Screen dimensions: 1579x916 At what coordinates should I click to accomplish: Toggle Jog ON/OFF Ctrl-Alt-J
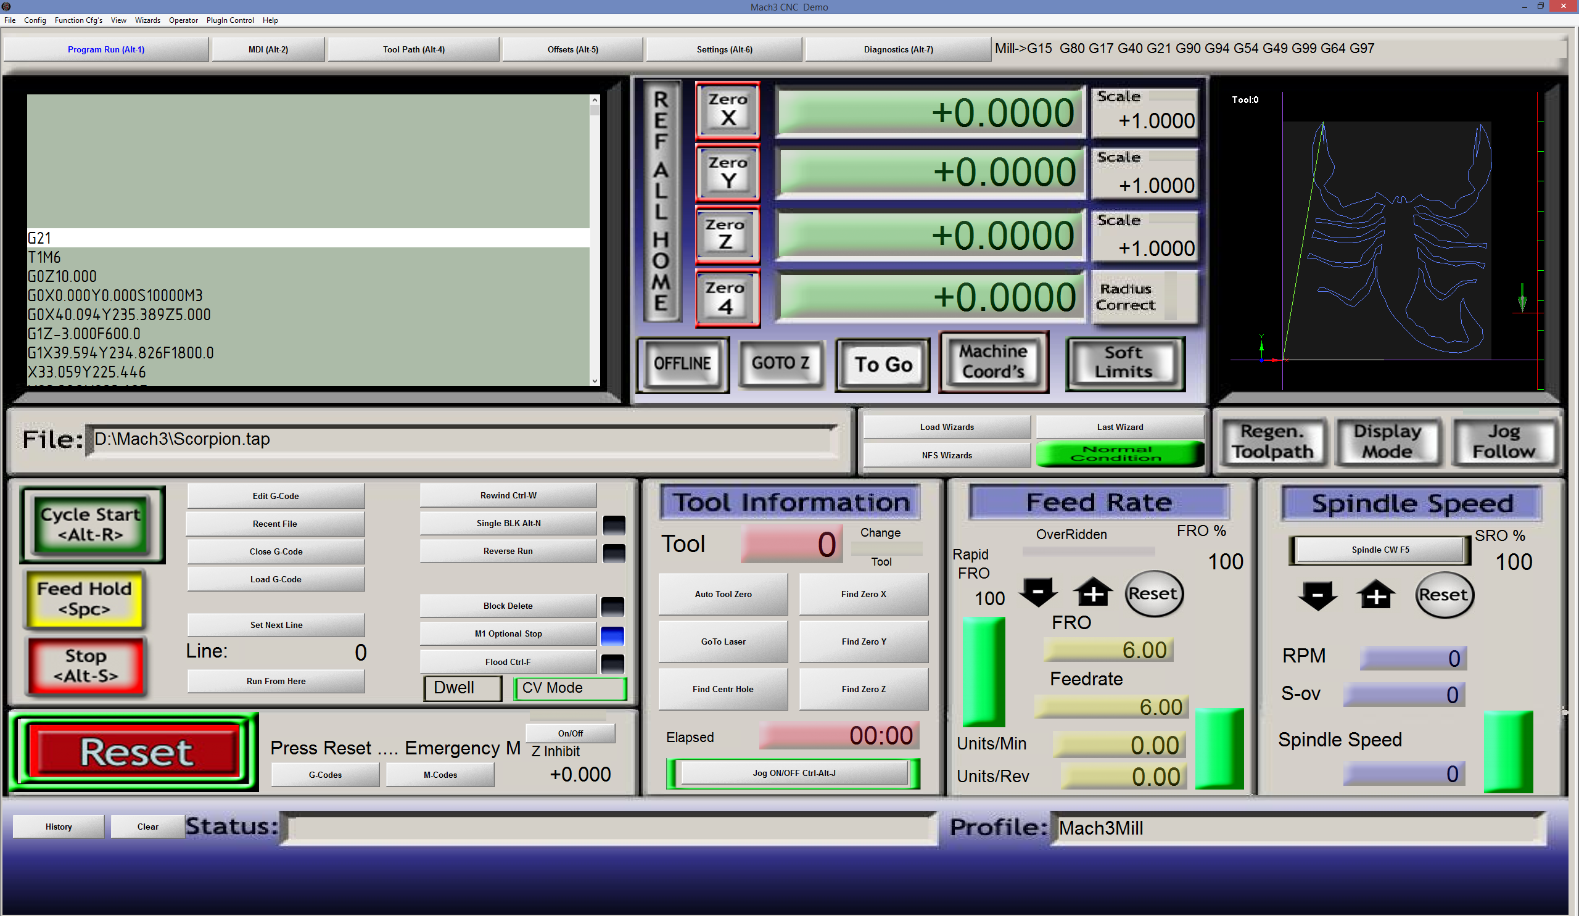pos(793,773)
